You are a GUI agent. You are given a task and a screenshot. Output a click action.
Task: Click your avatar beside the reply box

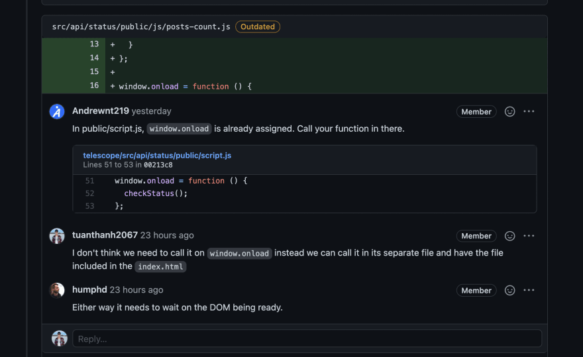click(x=60, y=338)
